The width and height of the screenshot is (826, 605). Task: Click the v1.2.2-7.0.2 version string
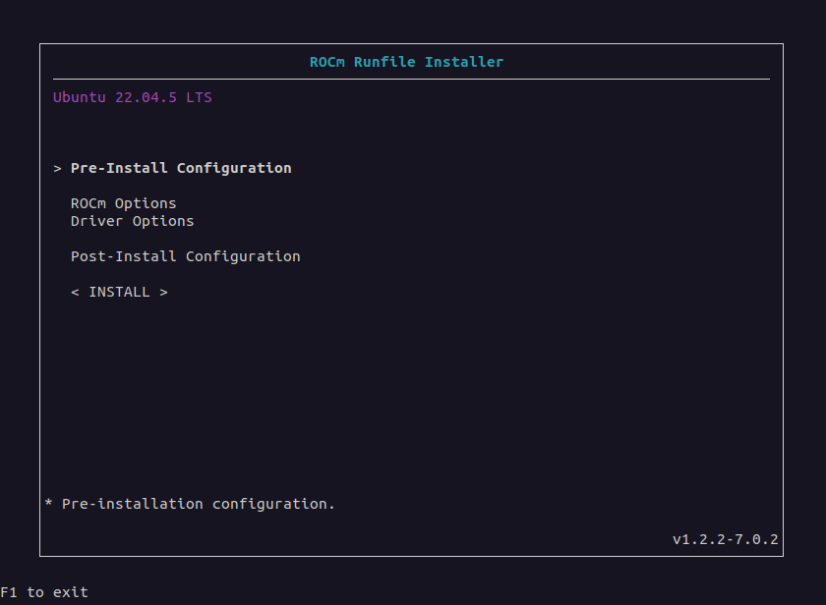tap(726, 539)
